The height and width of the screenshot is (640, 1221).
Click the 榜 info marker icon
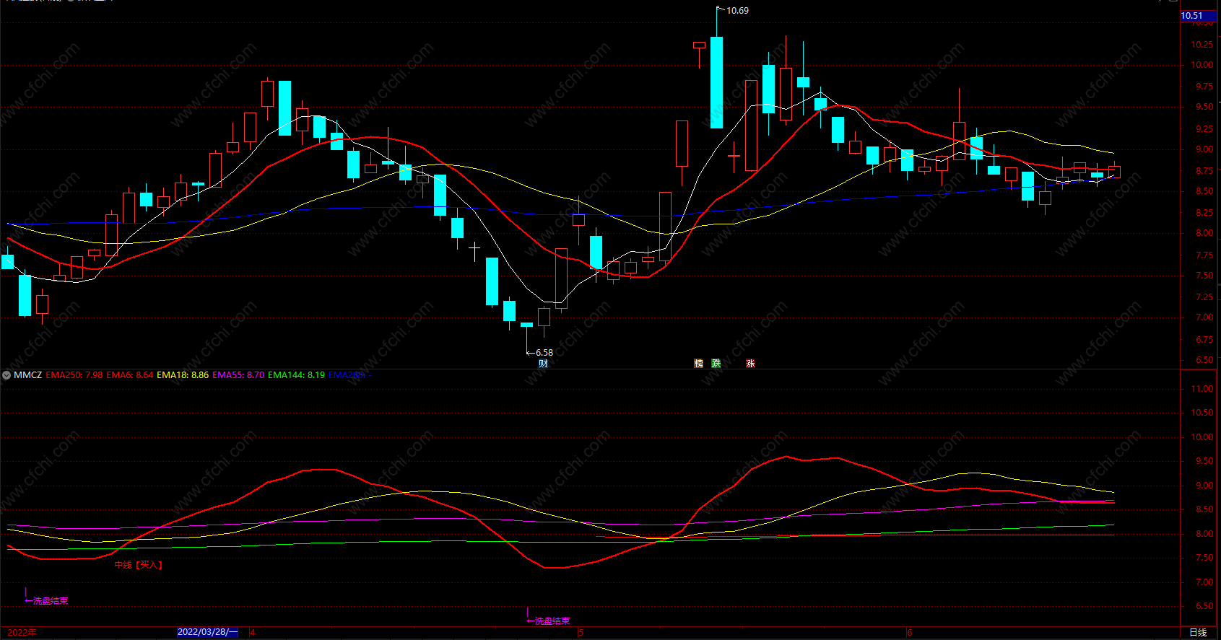698,364
